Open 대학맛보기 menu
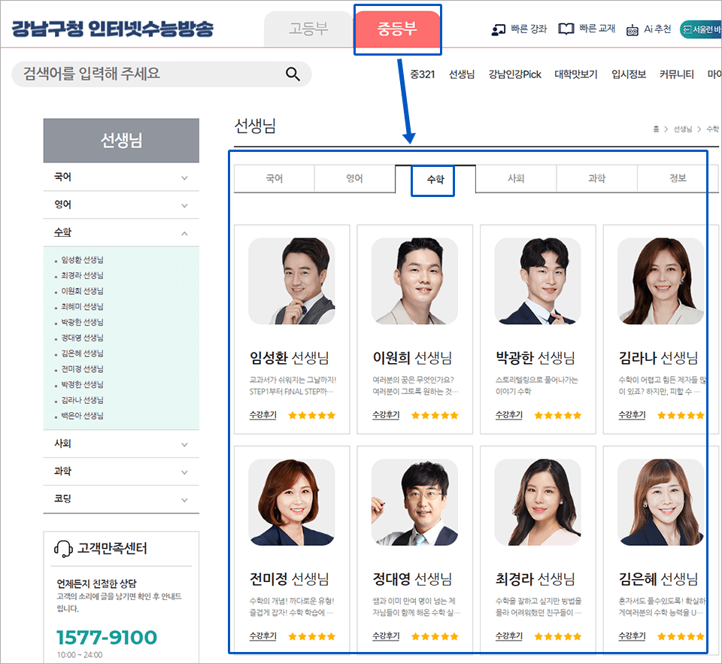 click(x=575, y=74)
